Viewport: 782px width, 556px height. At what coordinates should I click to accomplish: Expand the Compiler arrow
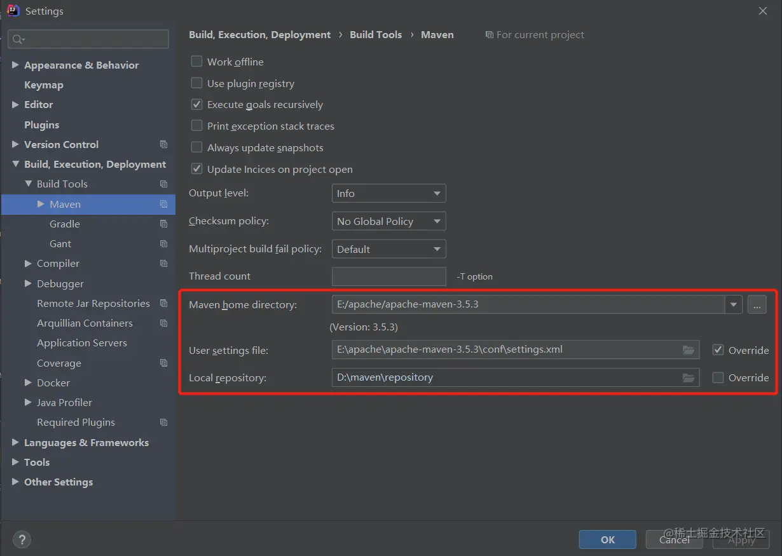coord(28,263)
